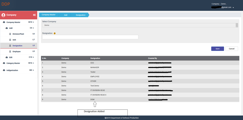Click the Add breadcrumb tab

65,15
